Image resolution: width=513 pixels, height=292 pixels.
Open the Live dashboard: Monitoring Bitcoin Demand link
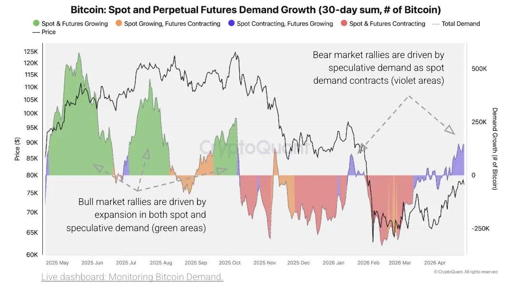click(132, 277)
